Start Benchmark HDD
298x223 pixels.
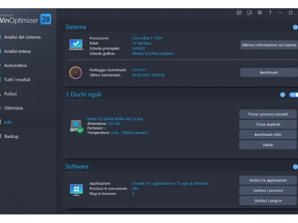(x=268, y=135)
